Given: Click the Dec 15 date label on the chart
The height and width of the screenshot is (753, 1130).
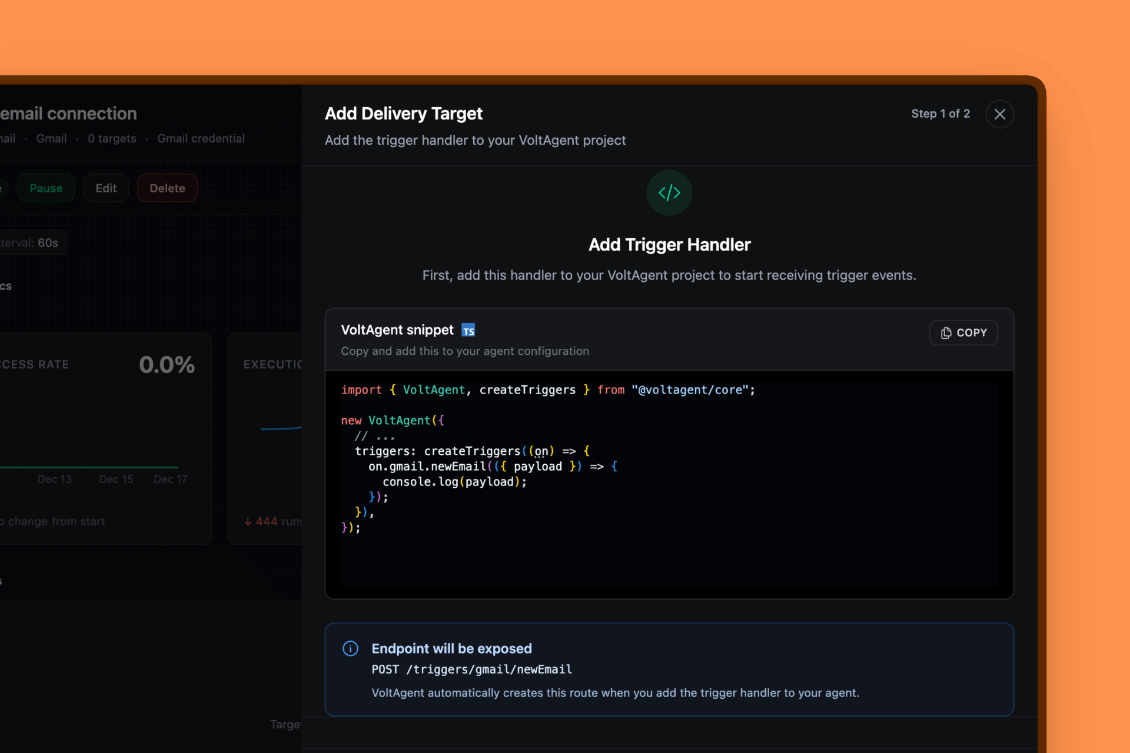Looking at the screenshot, I should 116,479.
